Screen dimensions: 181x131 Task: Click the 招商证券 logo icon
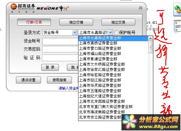click(x=14, y=6)
